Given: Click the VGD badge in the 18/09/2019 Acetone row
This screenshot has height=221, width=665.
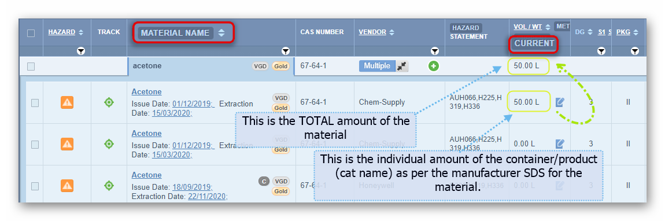Looking at the screenshot, I should click(280, 181).
